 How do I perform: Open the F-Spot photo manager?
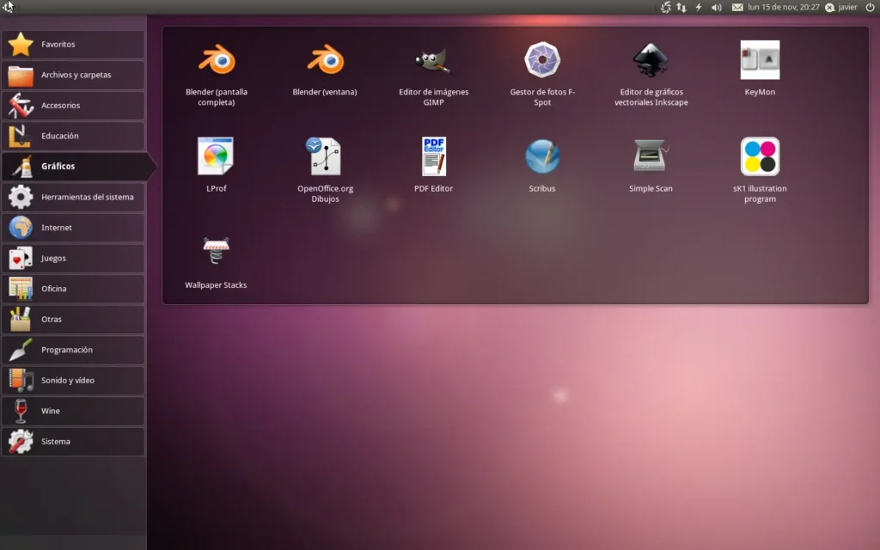tap(542, 61)
